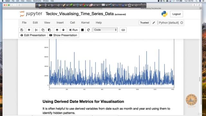Click the pause icon in the annotation toolbar

[x=117, y=5]
